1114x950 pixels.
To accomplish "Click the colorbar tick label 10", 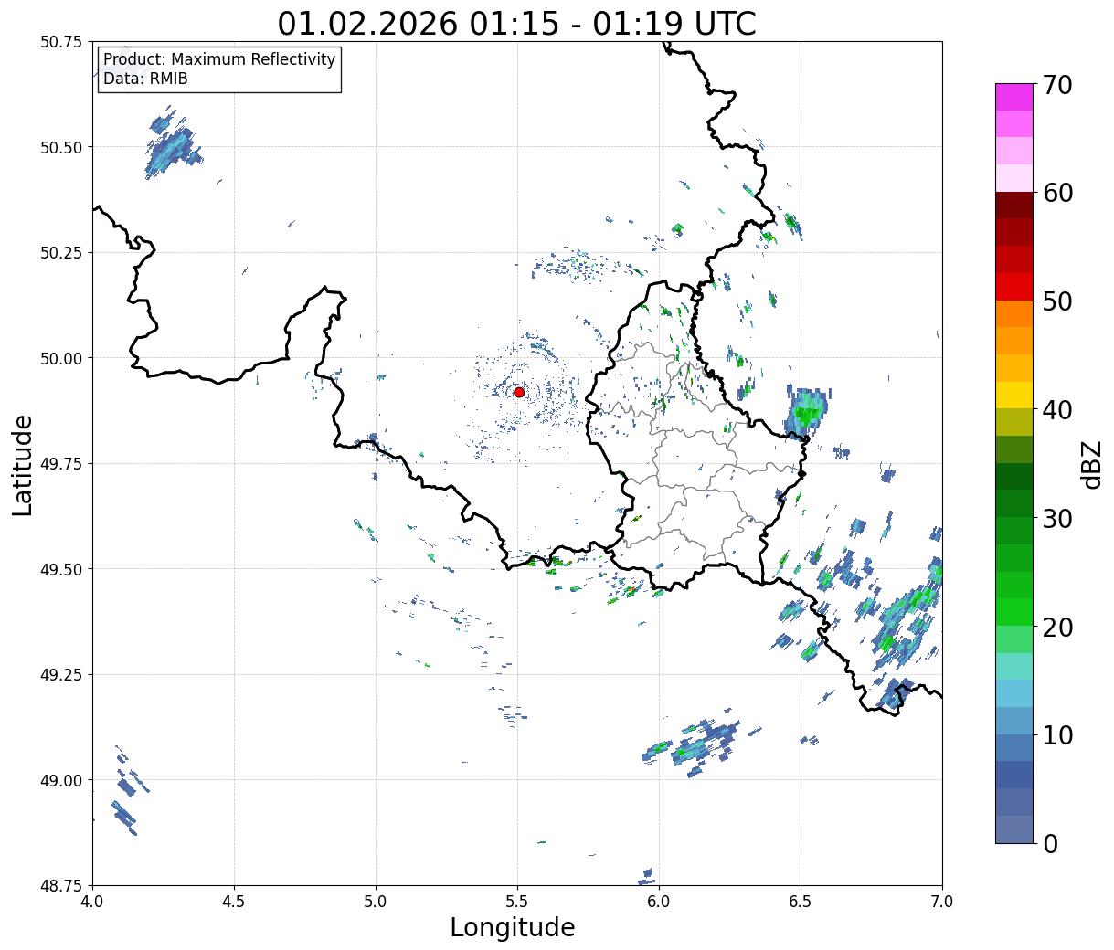I will [x=1056, y=734].
